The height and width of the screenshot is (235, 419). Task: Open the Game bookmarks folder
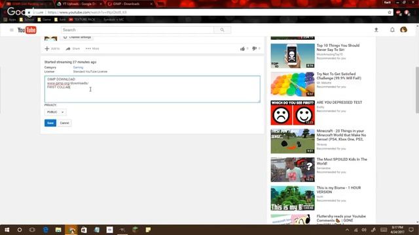pos(44,20)
